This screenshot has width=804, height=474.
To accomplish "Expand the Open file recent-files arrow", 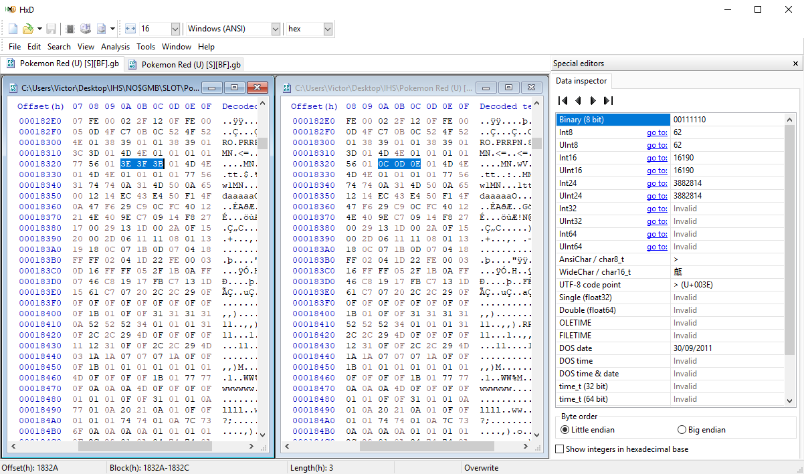I will tap(39, 29).
